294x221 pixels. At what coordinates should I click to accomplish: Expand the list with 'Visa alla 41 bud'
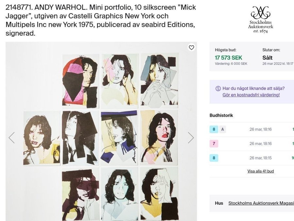260,171
